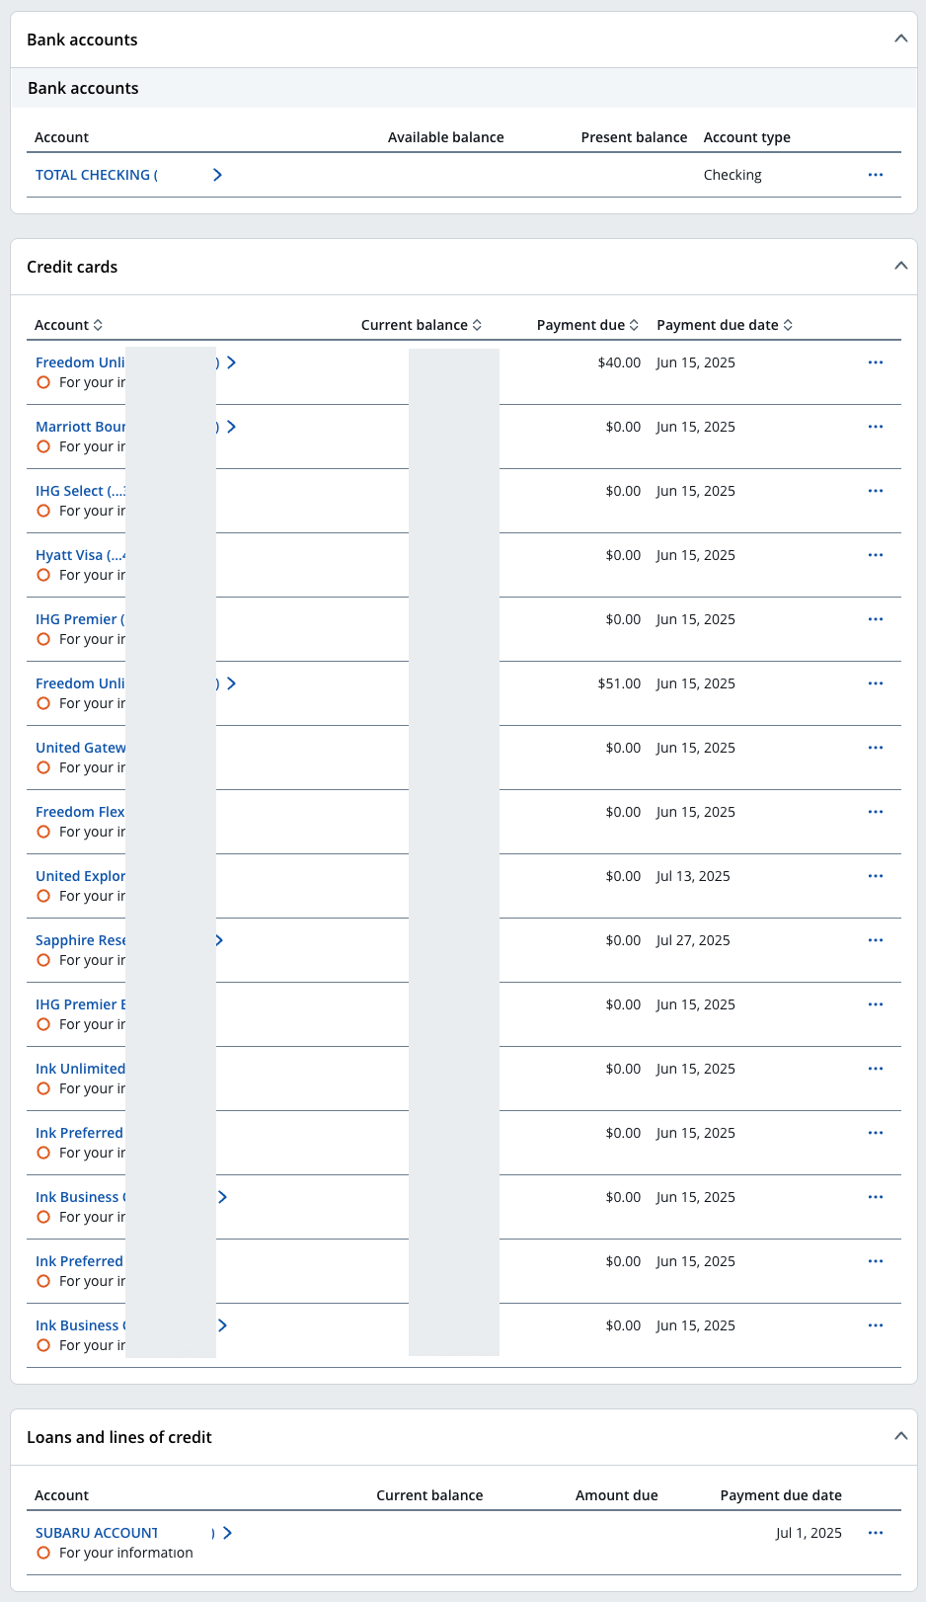Open more options for Freedom Unlimited with $40.00 due
The height and width of the screenshot is (1602, 926).
pyautogui.click(x=875, y=362)
